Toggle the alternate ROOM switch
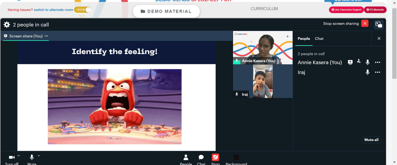Viewport: 397px width, 165px height. click(83, 10)
